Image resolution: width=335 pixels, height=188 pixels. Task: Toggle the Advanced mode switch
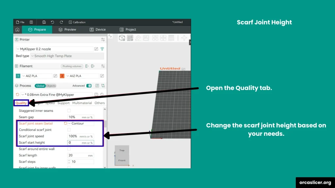[x=89, y=86]
